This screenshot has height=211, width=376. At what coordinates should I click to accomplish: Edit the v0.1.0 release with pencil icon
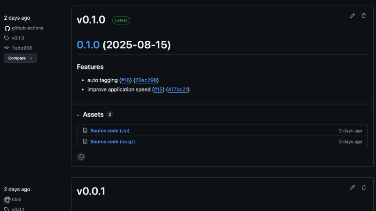click(x=352, y=16)
